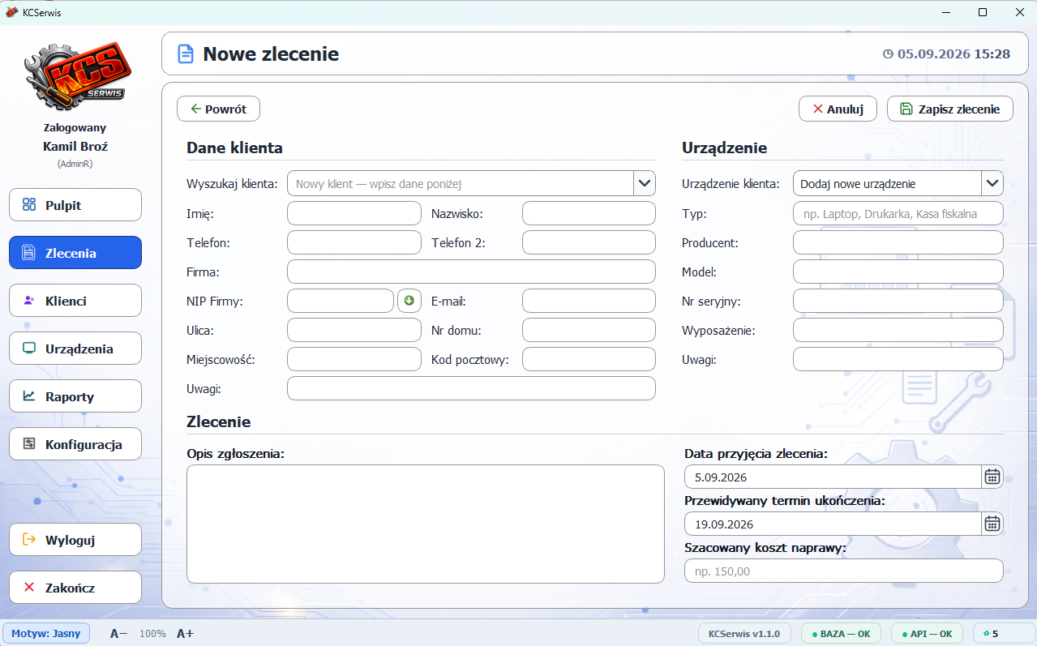This screenshot has height=646, width=1037.
Task: Click the green NIP lookup download icon
Action: point(409,301)
